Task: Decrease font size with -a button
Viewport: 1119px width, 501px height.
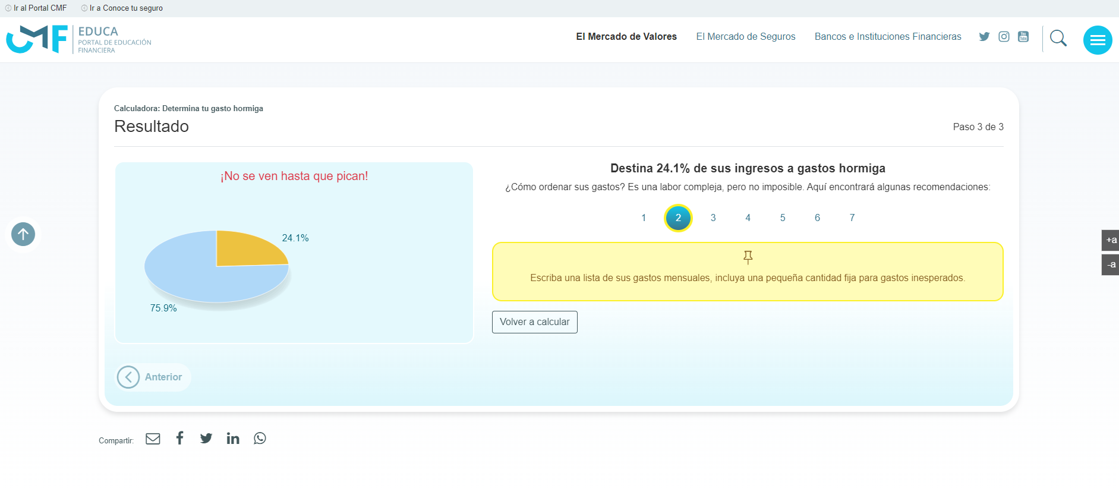Action: coord(1110,264)
